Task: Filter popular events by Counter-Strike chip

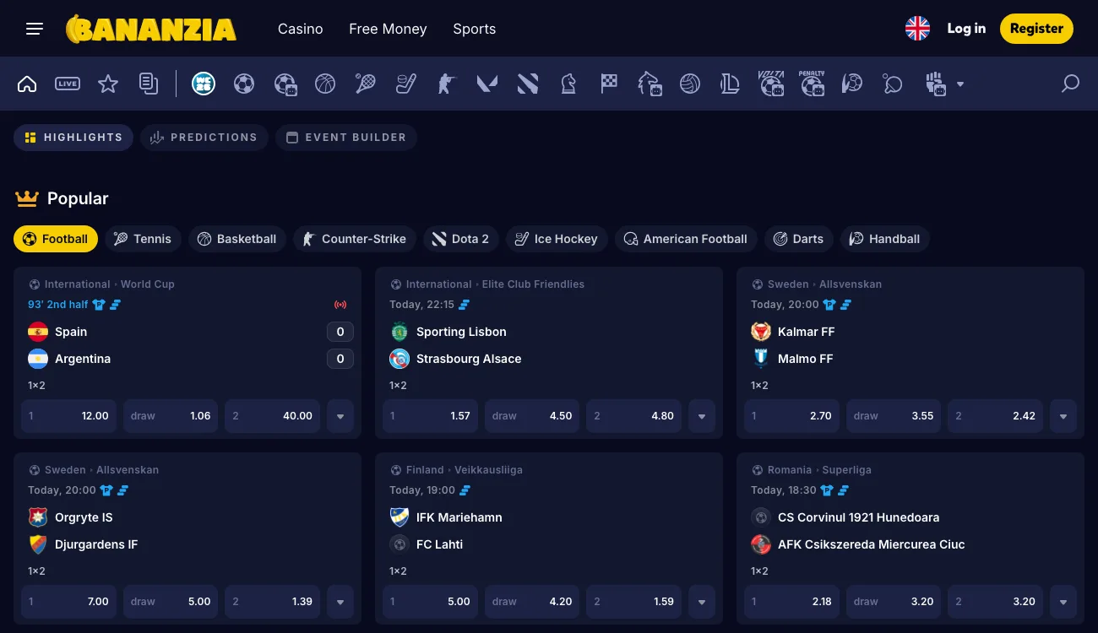Action: click(355, 239)
